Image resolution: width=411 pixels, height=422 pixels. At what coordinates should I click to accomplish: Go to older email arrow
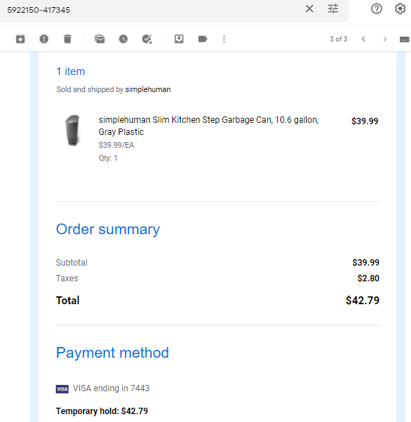(385, 39)
